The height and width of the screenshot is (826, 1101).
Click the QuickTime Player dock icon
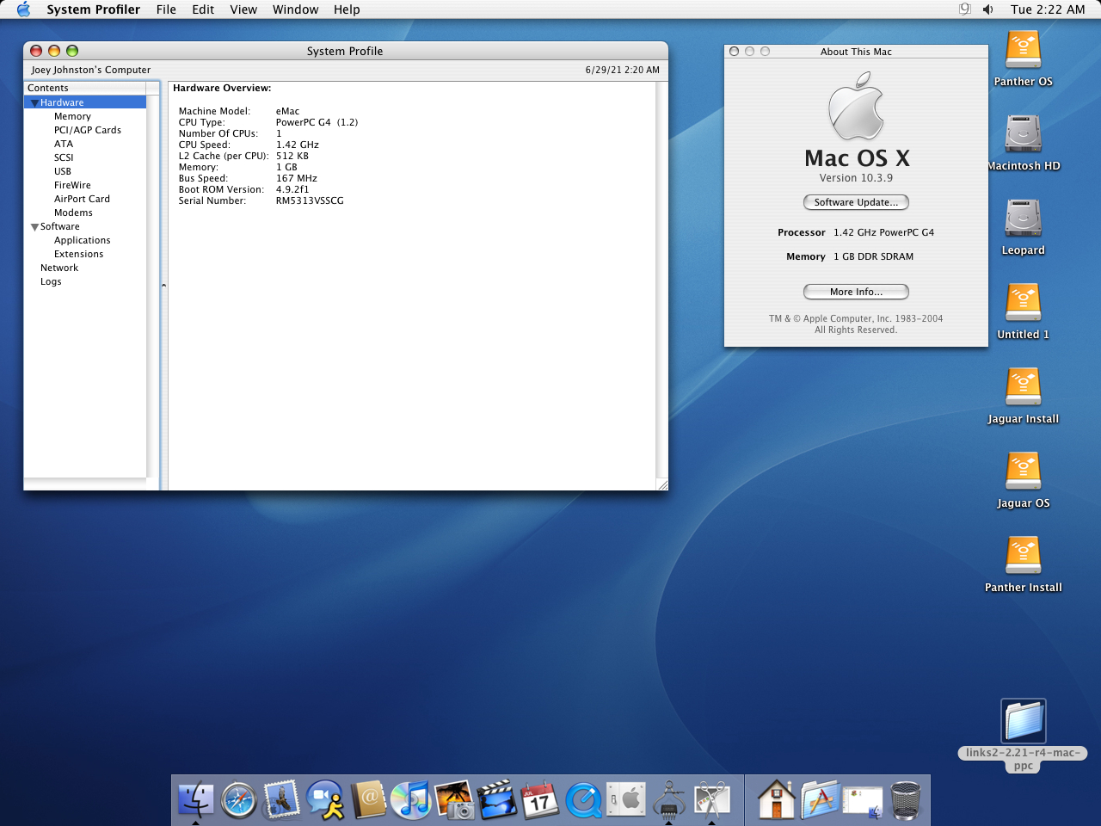pos(584,800)
